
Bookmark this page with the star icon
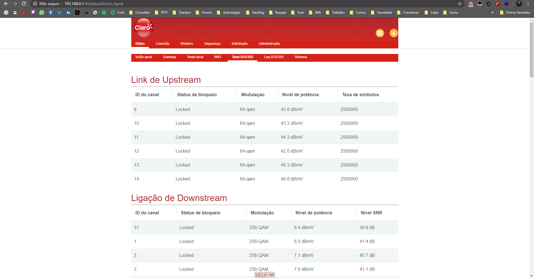point(460,4)
